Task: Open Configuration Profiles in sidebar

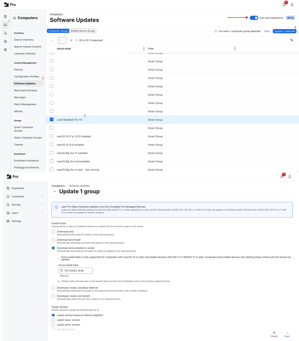Action: [x=27, y=77]
